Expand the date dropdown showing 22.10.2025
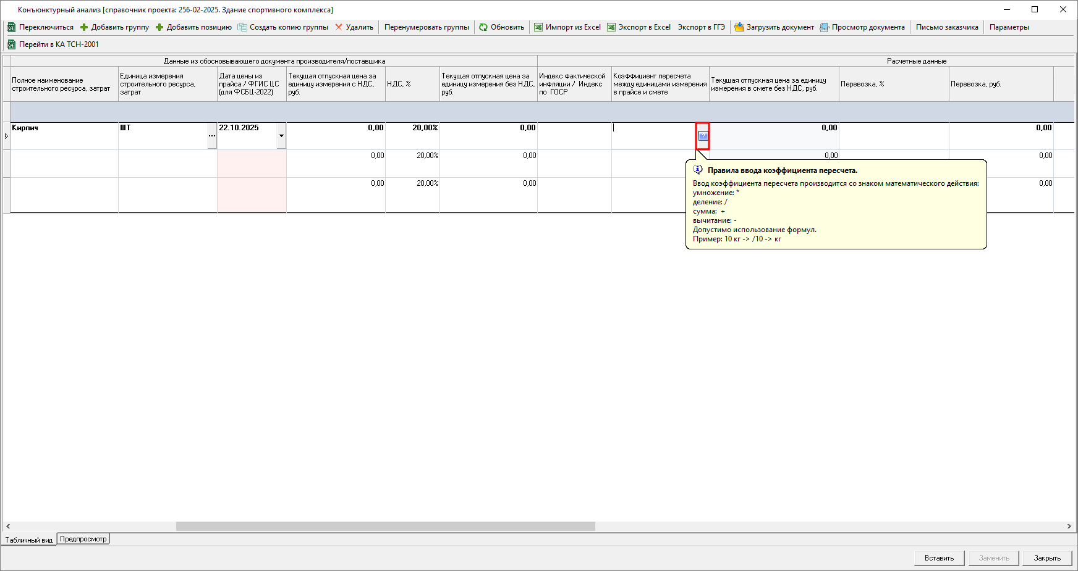Viewport: 1078px width, 571px height. pyautogui.click(x=281, y=136)
